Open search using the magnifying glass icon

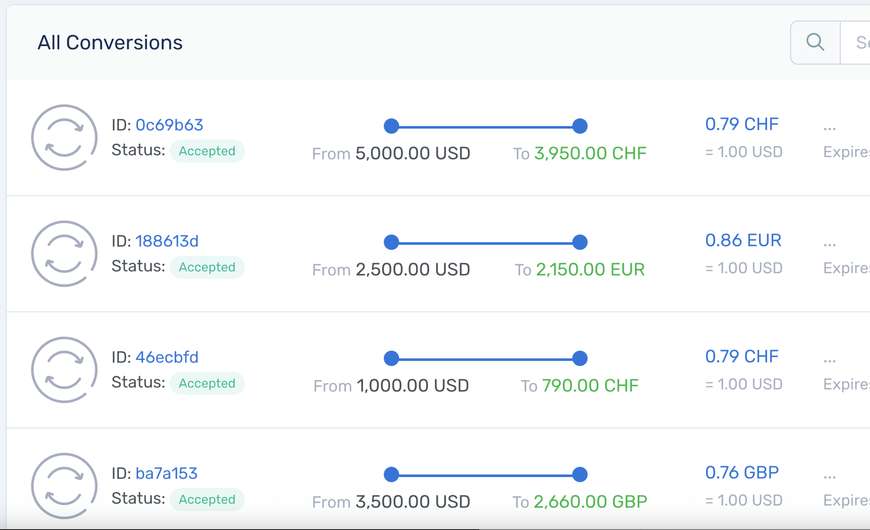pyautogui.click(x=815, y=42)
